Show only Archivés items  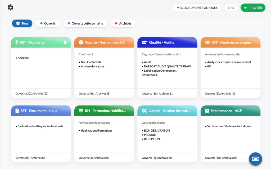[x=123, y=23]
